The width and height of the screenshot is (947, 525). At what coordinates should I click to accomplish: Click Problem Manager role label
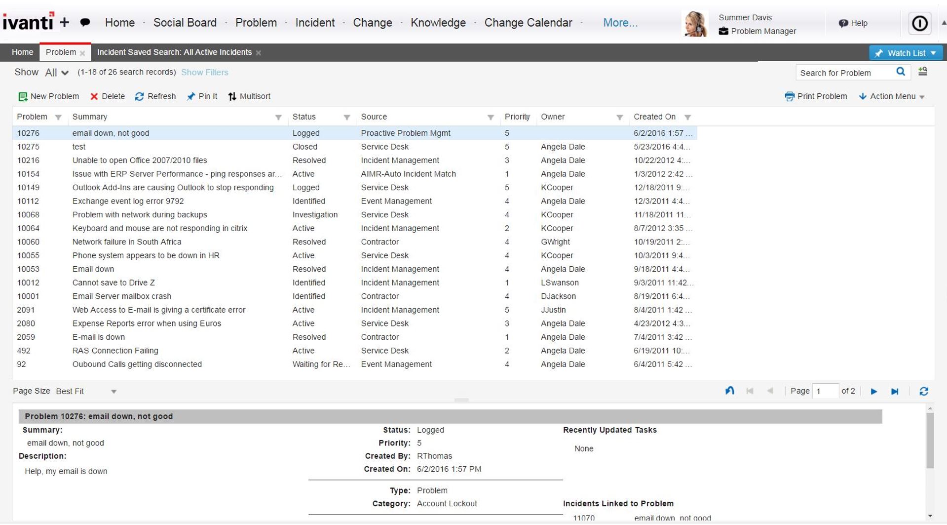(x=763, y=31)
